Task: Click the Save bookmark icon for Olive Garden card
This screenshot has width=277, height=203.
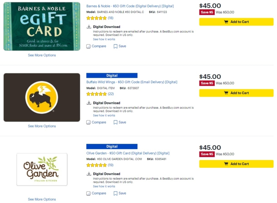Action: pyautogui.click(x=115, y=193)
